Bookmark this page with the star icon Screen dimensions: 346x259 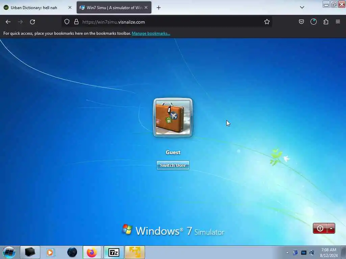coord(267,22)
